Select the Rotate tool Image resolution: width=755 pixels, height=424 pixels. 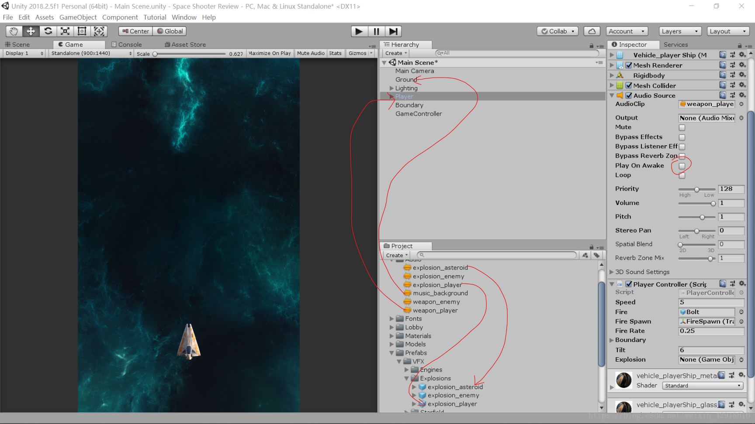[48, 31]
